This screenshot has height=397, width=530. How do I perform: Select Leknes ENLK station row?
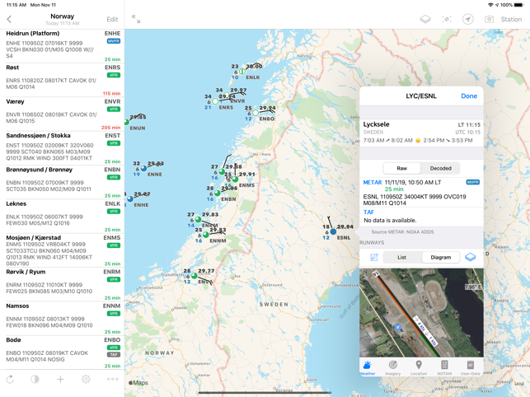pos(63,217)
